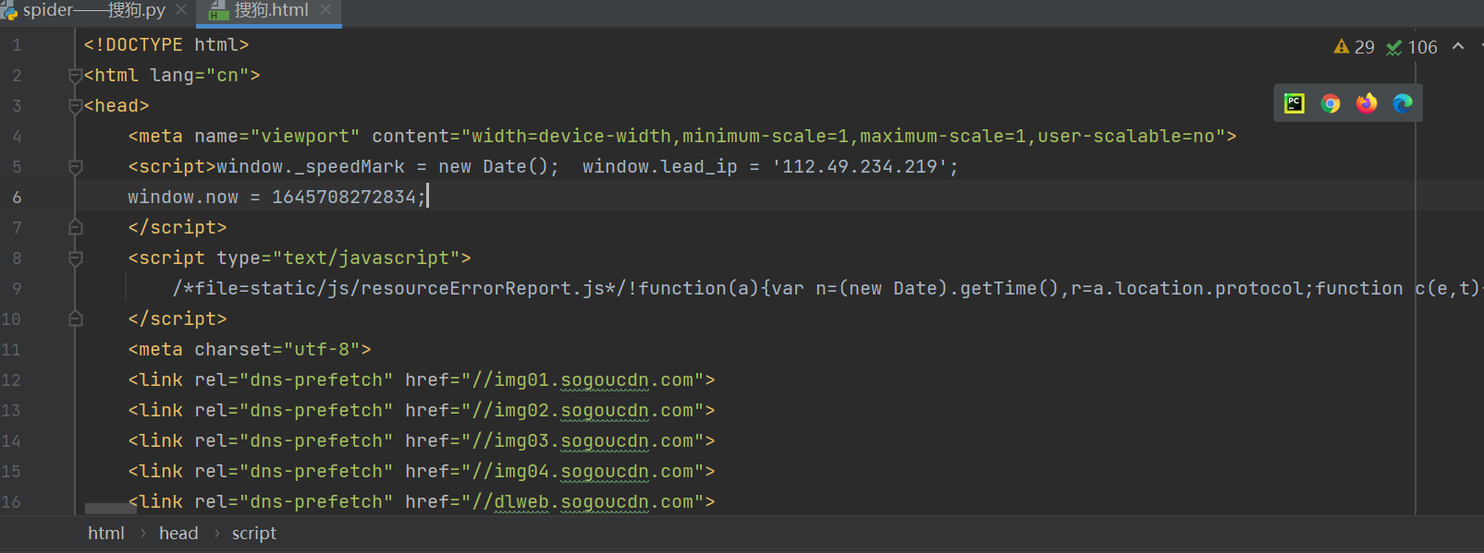Click the head breadcrumb
The image size is (1484, 553).
[178, 534]
